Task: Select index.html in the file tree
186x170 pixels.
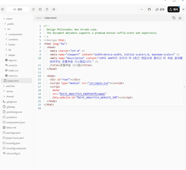Action: click(x=17, y=81)
